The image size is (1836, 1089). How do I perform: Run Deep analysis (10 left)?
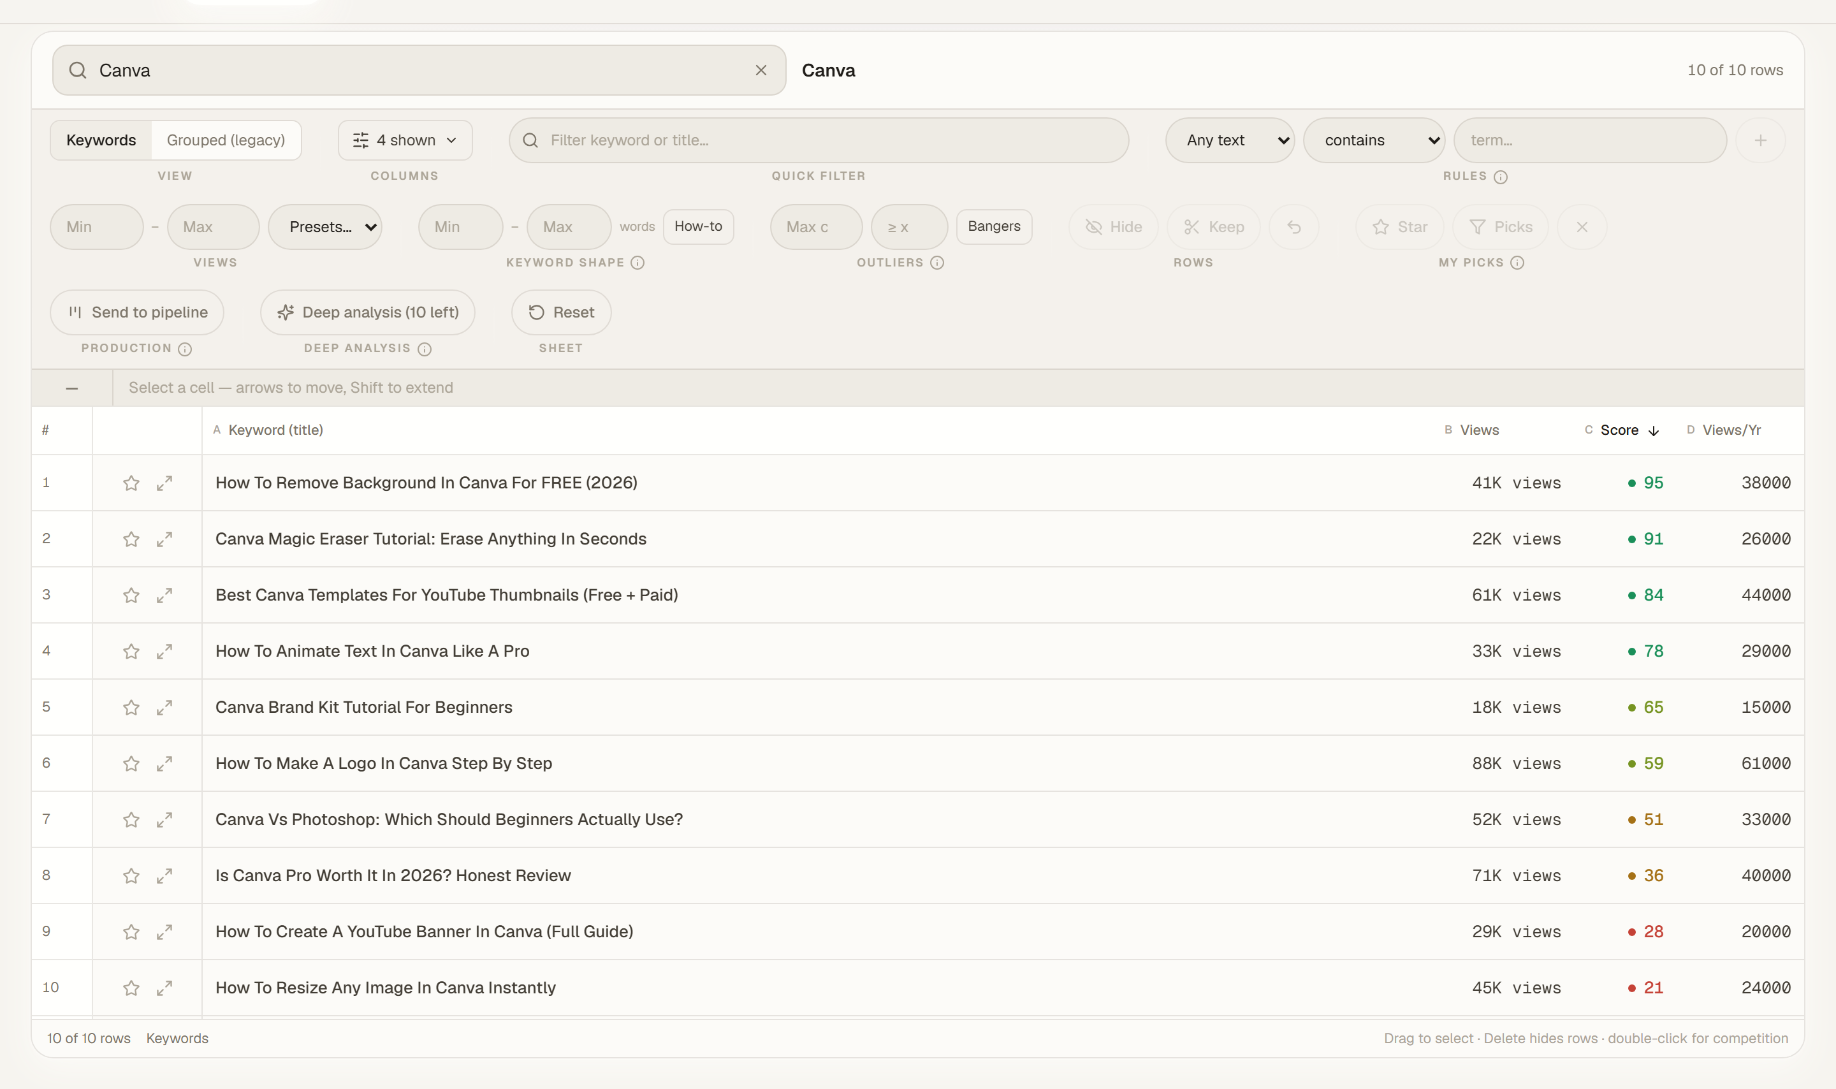(367, 312)
